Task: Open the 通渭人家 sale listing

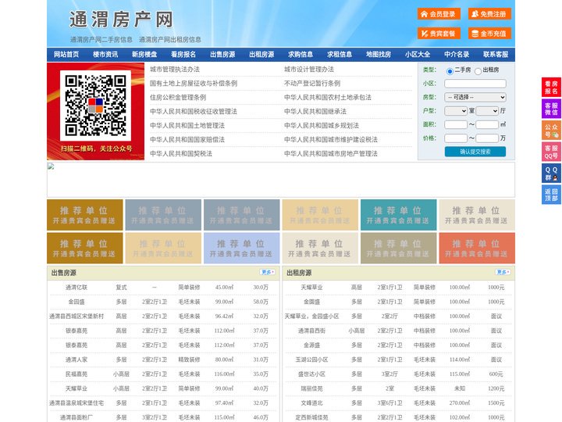Action: [x=76, y=359]
